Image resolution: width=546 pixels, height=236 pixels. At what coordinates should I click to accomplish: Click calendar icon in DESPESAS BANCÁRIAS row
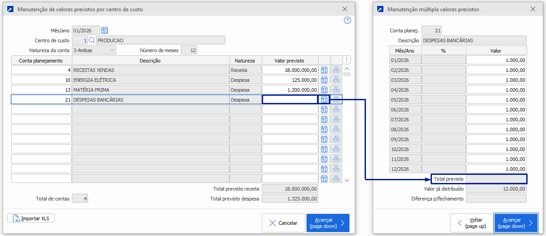325,100
